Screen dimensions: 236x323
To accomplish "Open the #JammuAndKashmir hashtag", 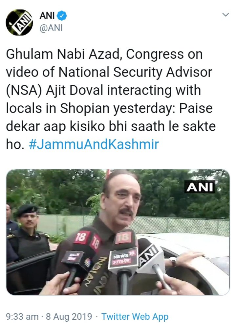I will [94, 144].
